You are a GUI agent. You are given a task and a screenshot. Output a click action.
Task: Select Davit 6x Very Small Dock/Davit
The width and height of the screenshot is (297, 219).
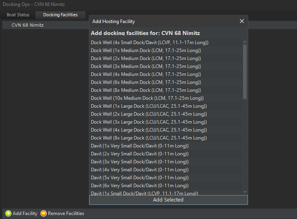pos(166,186)
